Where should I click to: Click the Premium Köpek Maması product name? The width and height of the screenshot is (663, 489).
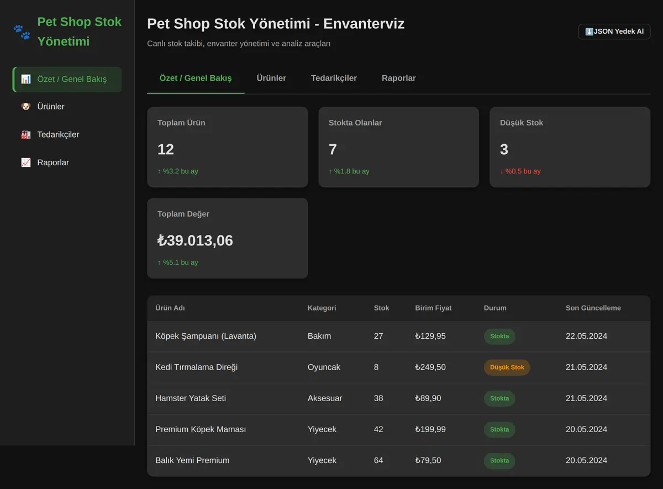201,429
